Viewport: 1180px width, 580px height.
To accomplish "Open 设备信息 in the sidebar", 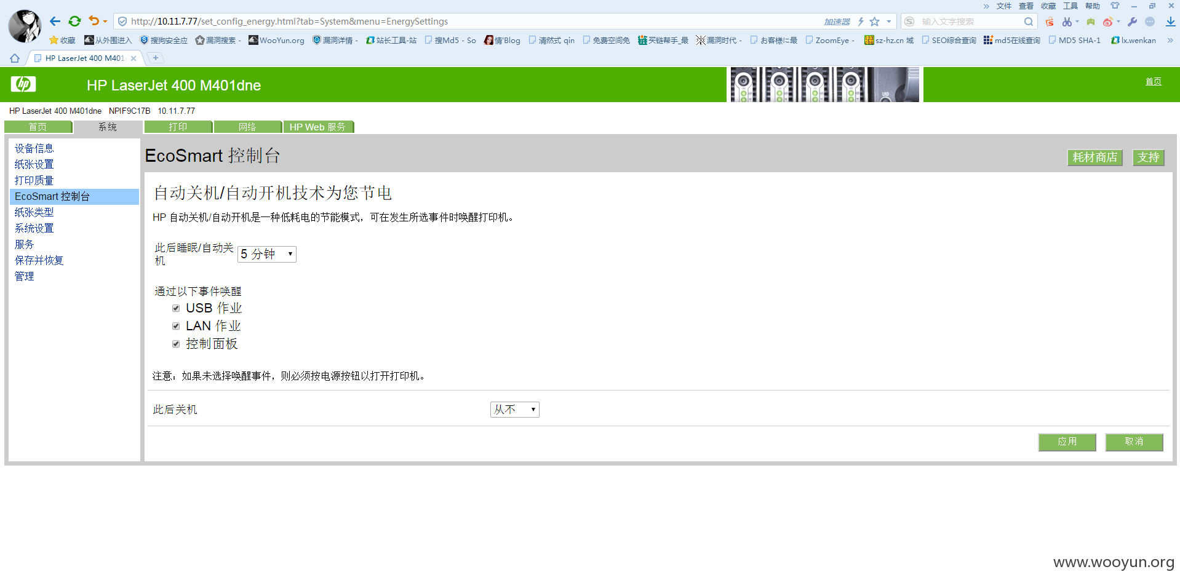I will point(34,148).
